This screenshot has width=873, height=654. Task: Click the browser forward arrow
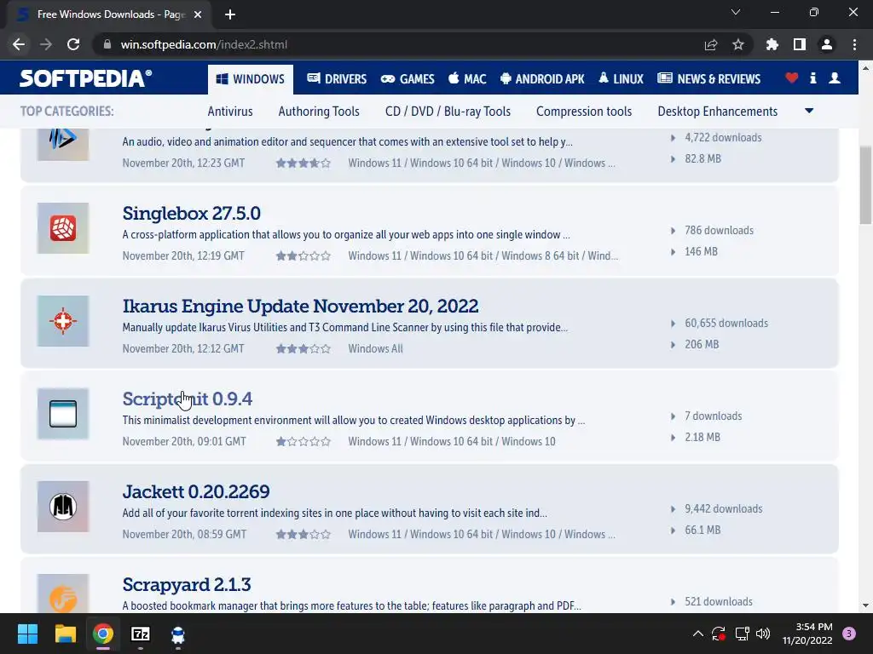[46, 44]
